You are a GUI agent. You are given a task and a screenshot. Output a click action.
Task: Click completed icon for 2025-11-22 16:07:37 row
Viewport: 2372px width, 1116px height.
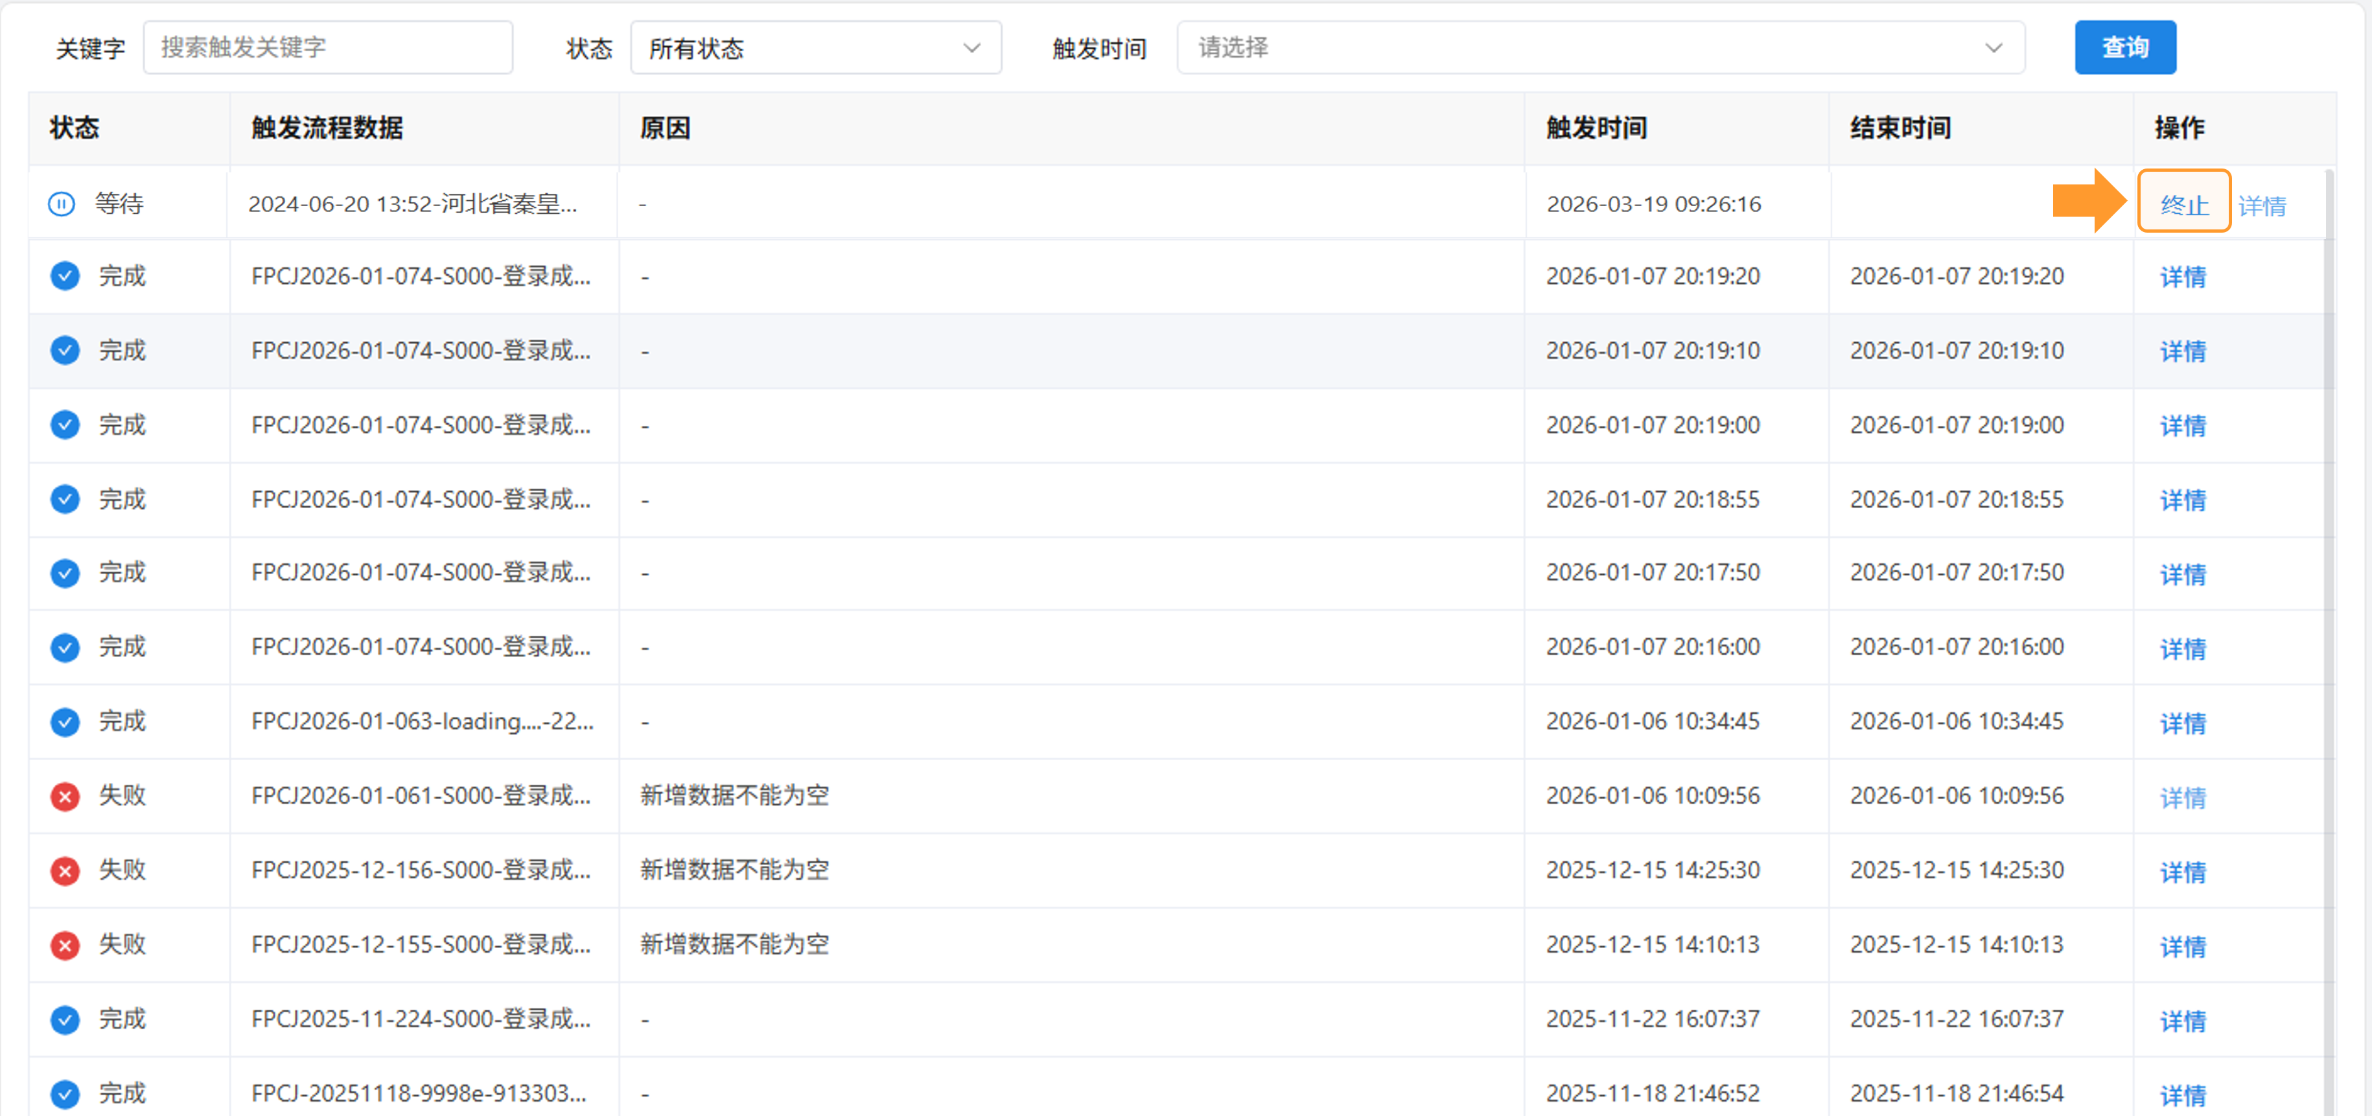point(64,1019)
